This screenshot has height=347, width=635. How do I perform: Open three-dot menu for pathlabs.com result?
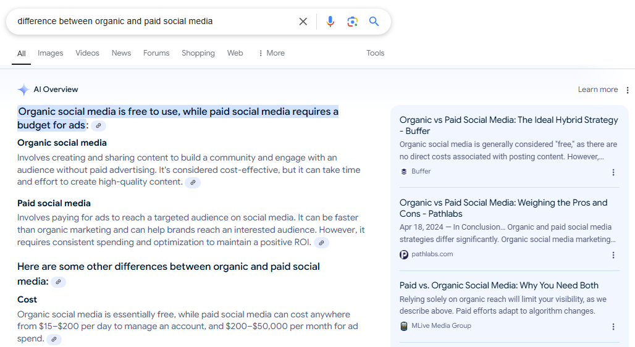coord(613,255)
